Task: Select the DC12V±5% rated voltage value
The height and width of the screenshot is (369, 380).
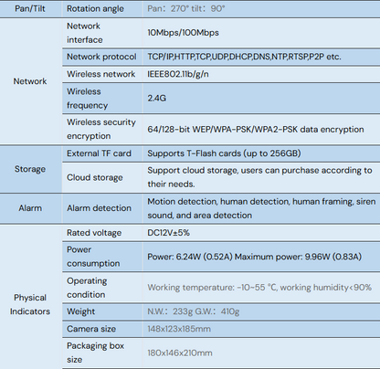Action: click(x=168, y=233)
